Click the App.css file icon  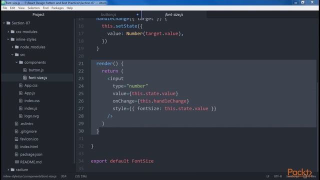click(x=20, y=85)
